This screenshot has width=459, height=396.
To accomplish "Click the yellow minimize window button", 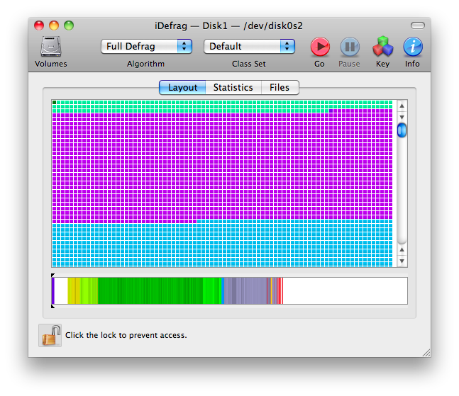I will [x=54, y=26].
